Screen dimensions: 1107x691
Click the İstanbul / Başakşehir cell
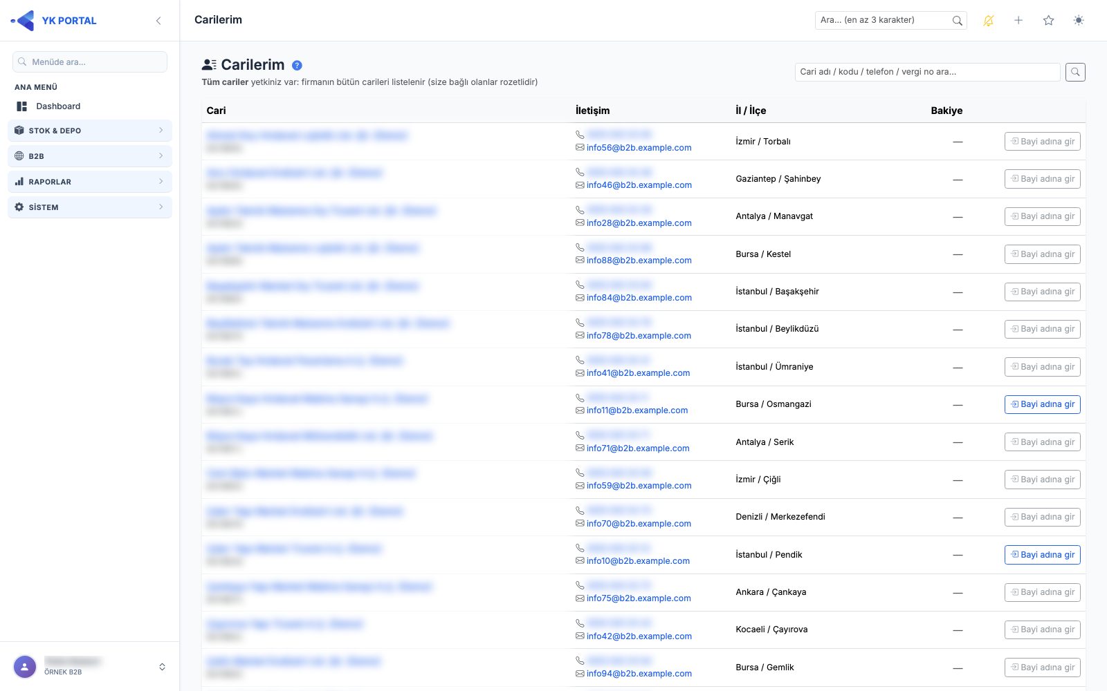(x=777, y=292)
